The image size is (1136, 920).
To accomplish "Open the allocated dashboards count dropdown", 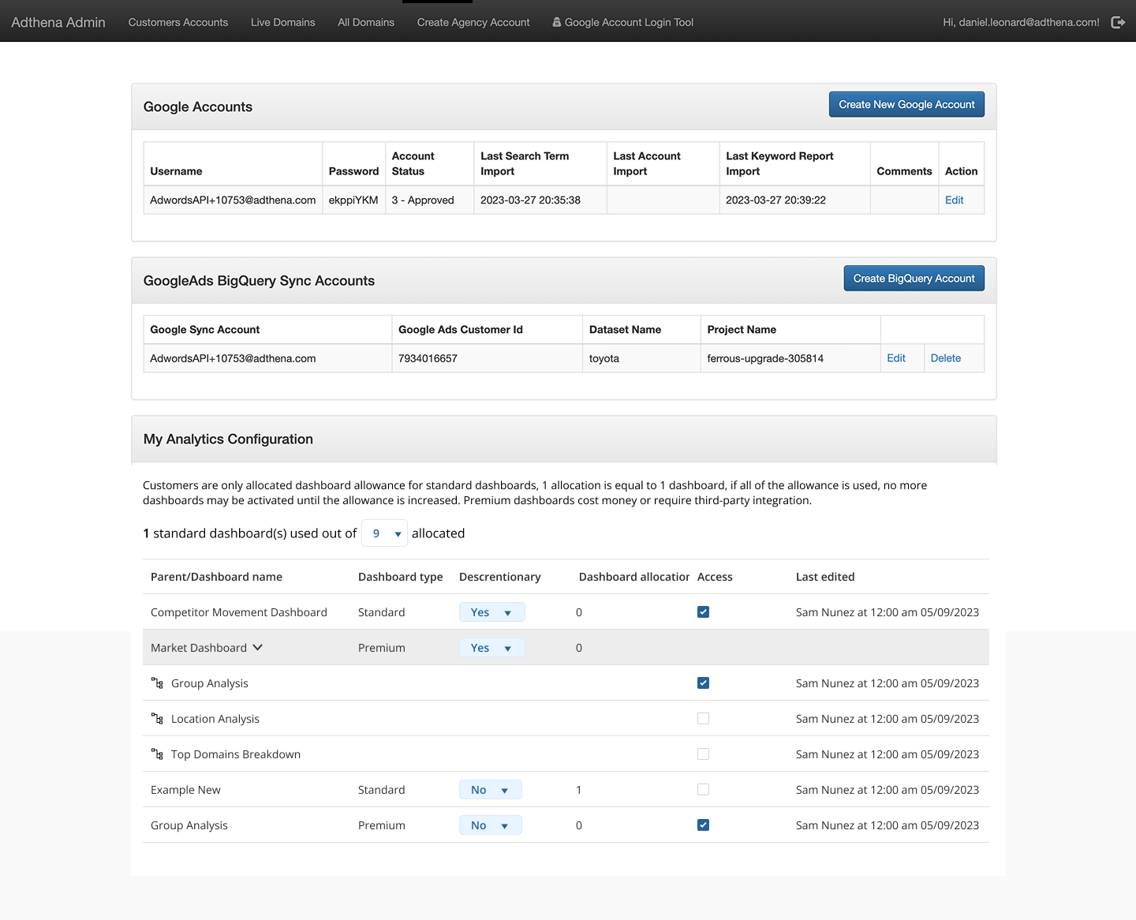I will pos(384,533).
